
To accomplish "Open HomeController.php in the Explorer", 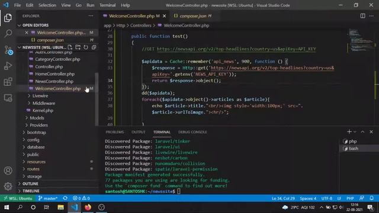I will (54, 74).
